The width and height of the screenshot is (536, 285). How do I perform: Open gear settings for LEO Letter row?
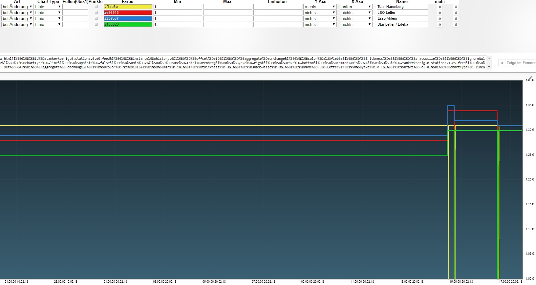tap(440, 13)
